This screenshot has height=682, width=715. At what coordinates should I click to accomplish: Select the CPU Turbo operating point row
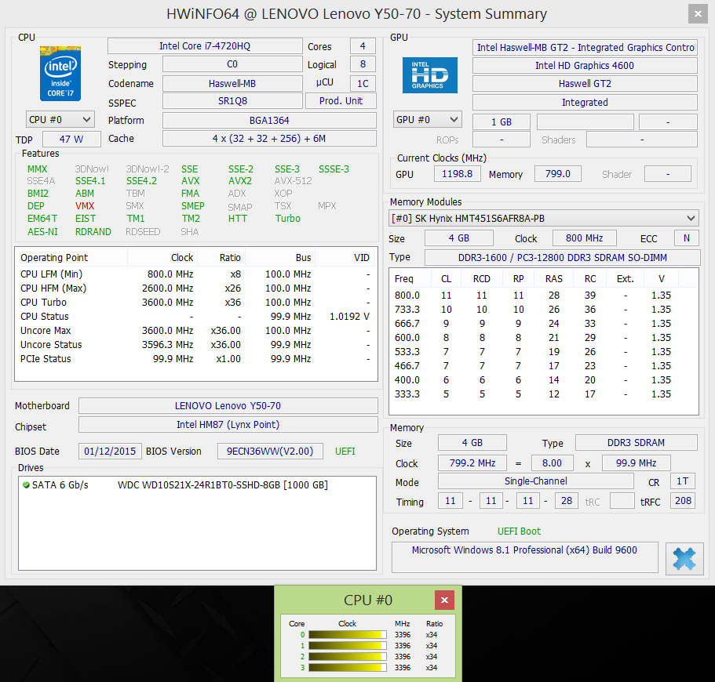[196, 303]
